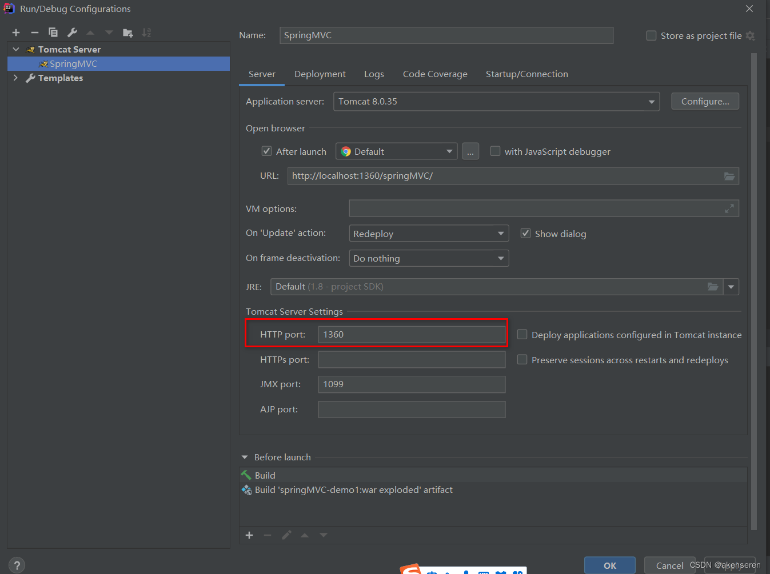The width and height of the screenshot is (770, 574).
Task: Open Application server dropdown Tomcat 8.0.35
Action: (496, 102)
